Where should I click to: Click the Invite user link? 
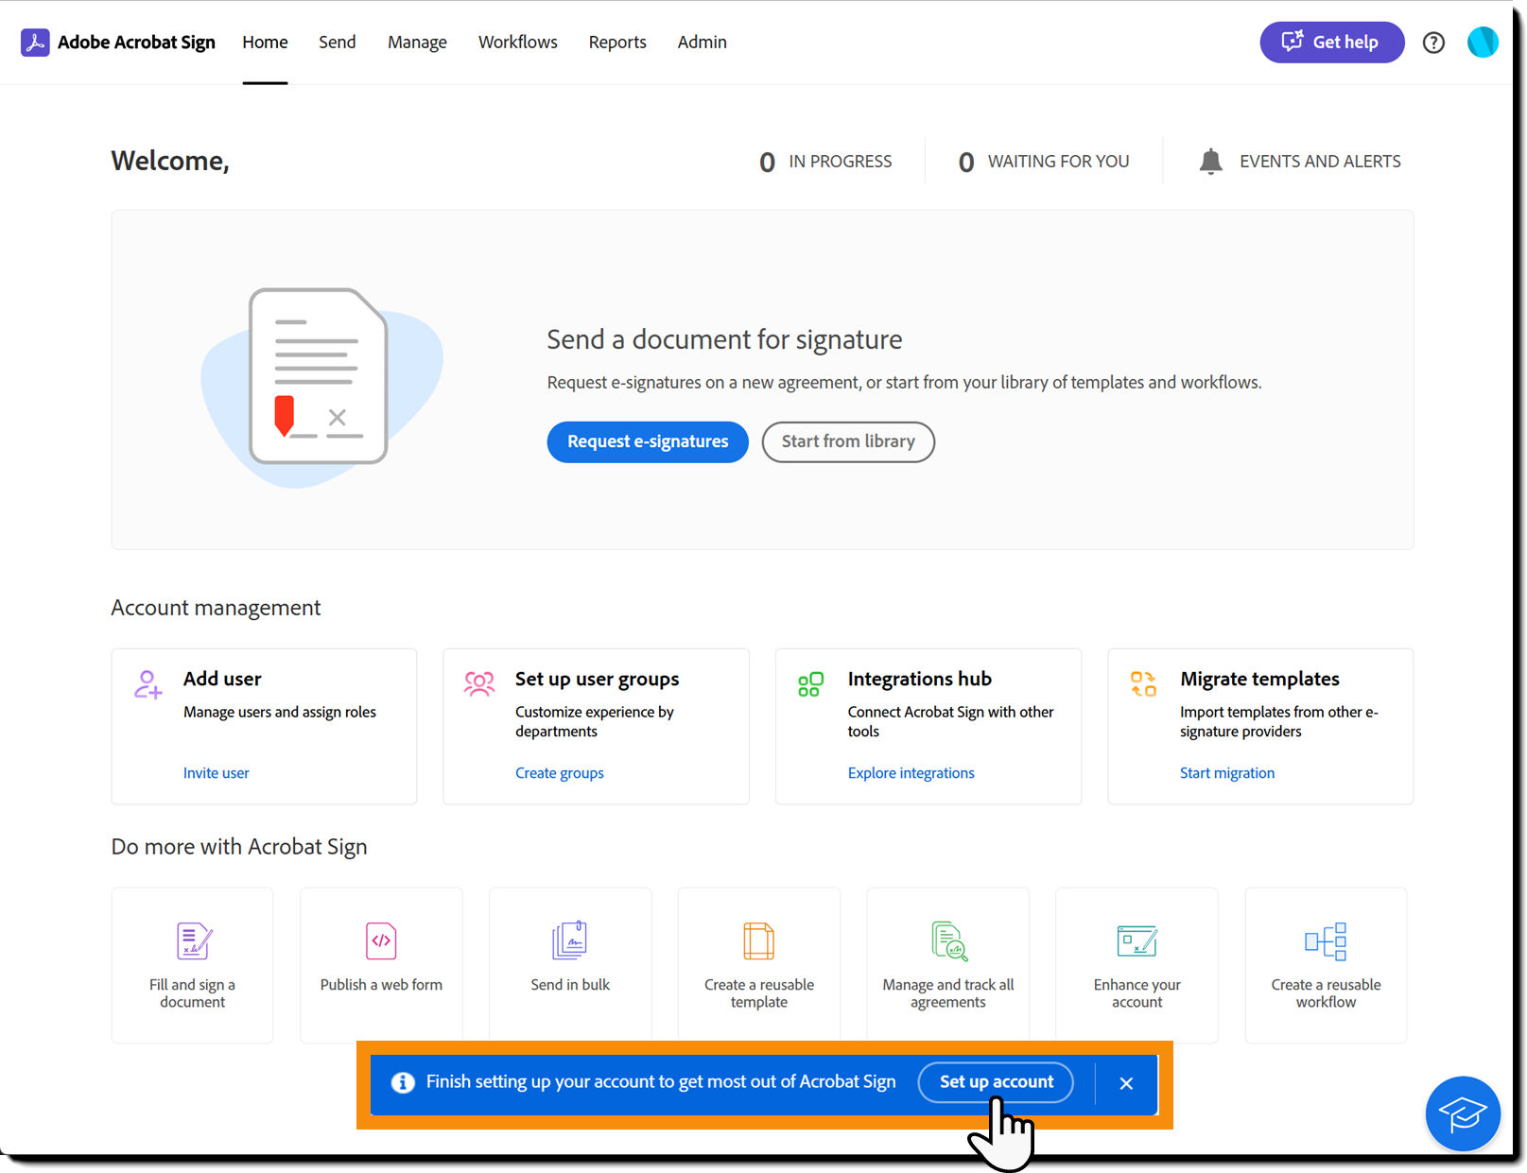[x=217, y=773]
